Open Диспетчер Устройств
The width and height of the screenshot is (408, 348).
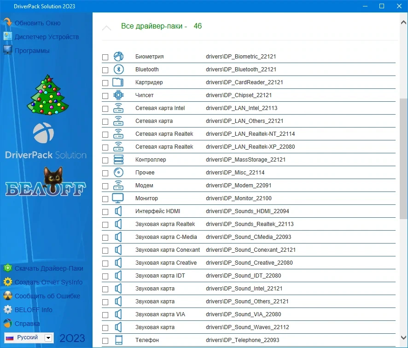pos(47,37)
